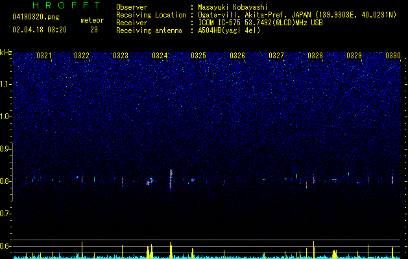Click the HROFFT title text
Image resolution: width=408 pixels, height=259 pixels.
tap(67, 5)
